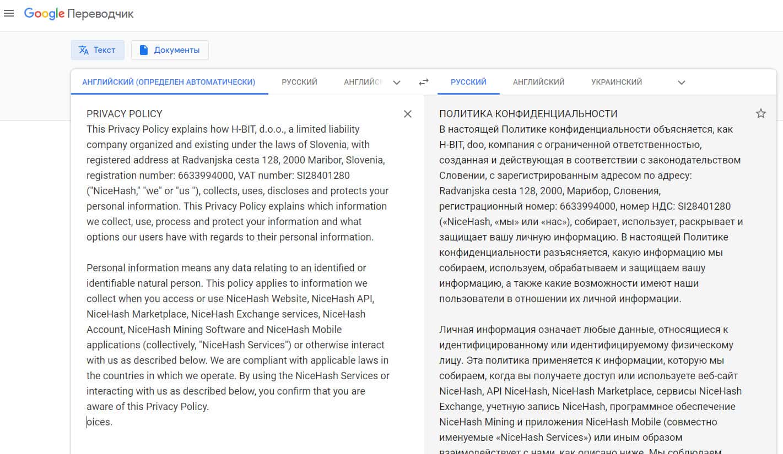Clear the source text with X
This screenshot has height=454, width=783.
pyautogui.click(x=408, y=114)
